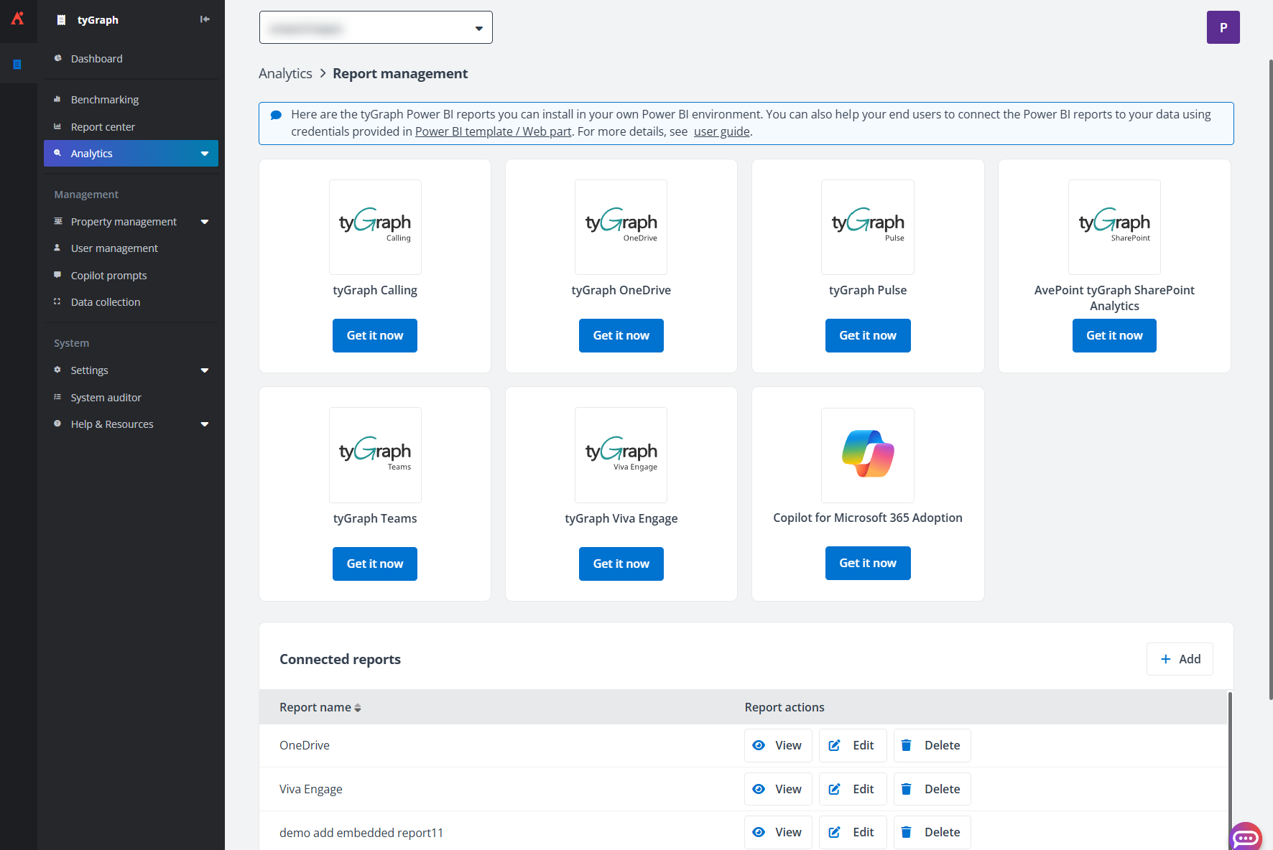
Task: Click the System auditor icon
Action: [57, 397]
